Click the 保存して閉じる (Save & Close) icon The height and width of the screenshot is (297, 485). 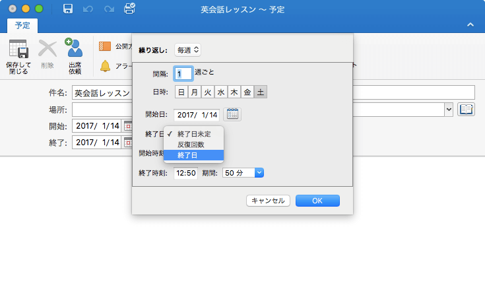(18, 51)
